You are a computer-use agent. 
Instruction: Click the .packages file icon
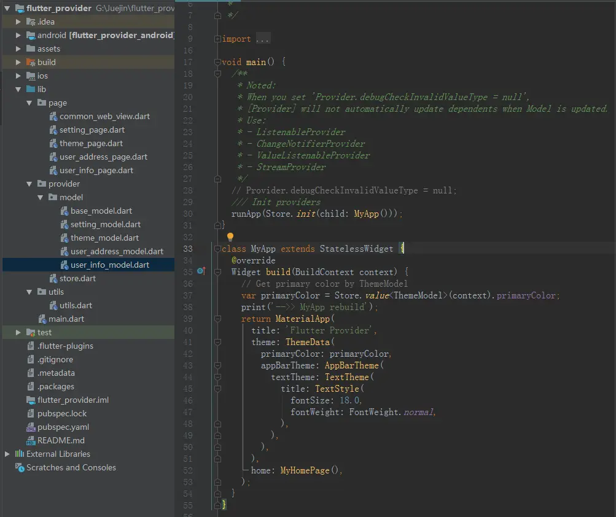[31, 386]
